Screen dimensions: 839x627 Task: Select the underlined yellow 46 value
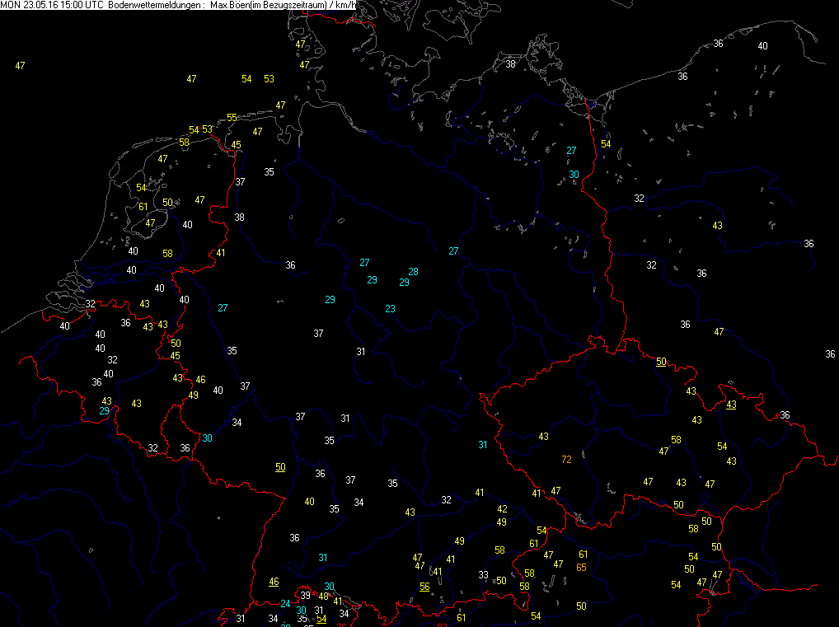click(274, 582)
